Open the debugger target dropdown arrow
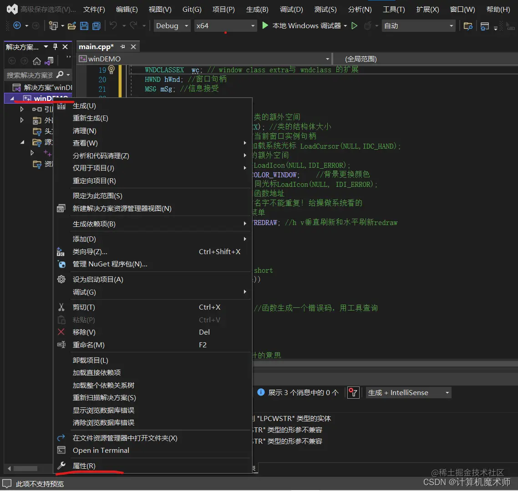 [x=345, y=26]
